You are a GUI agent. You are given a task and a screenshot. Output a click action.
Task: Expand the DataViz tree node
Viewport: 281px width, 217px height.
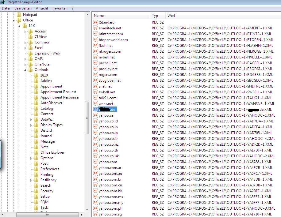[31, 120]
